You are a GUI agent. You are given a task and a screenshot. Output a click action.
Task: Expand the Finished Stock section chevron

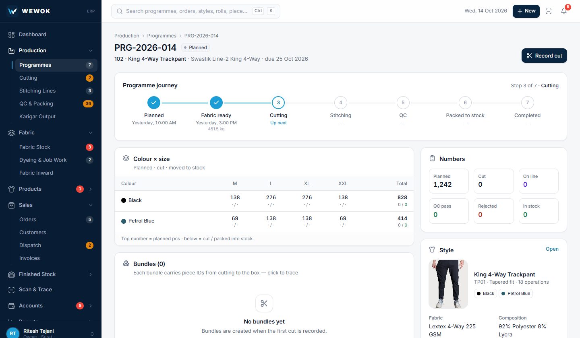(91, 274)
